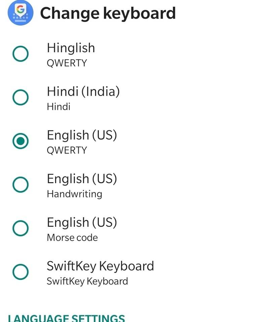Tap the SwiftKey Keyboard label text
269x322 pixels.
pos(100,266)
